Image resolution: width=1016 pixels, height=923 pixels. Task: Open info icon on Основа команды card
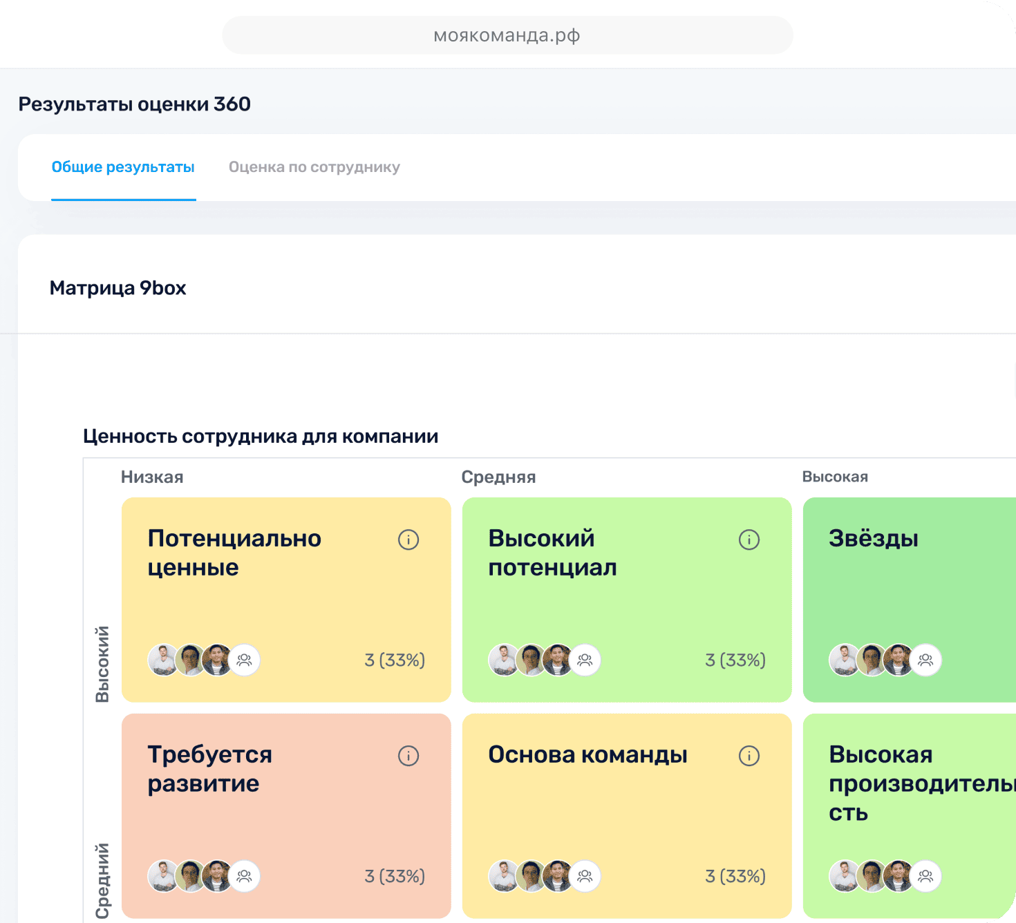click(x=749, y=756)
